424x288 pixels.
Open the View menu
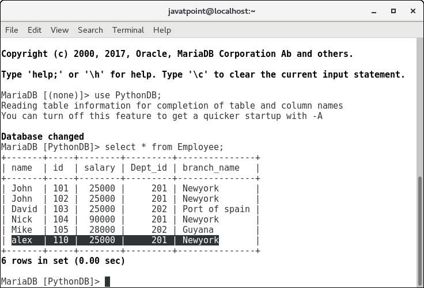tap(59, 30)
